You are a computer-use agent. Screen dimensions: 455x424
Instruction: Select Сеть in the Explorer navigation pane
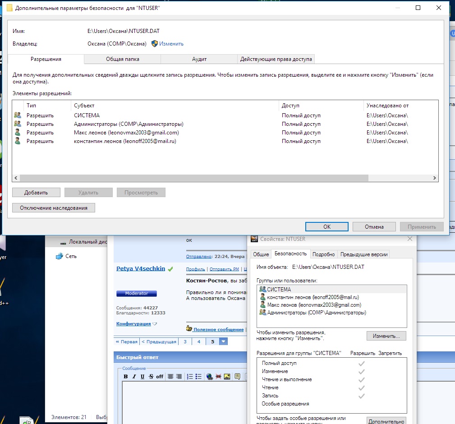[x=71, y=256]
